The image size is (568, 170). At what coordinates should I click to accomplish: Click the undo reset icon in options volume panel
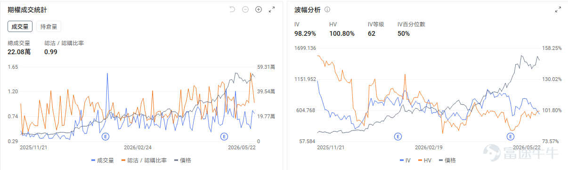[232, 9]
